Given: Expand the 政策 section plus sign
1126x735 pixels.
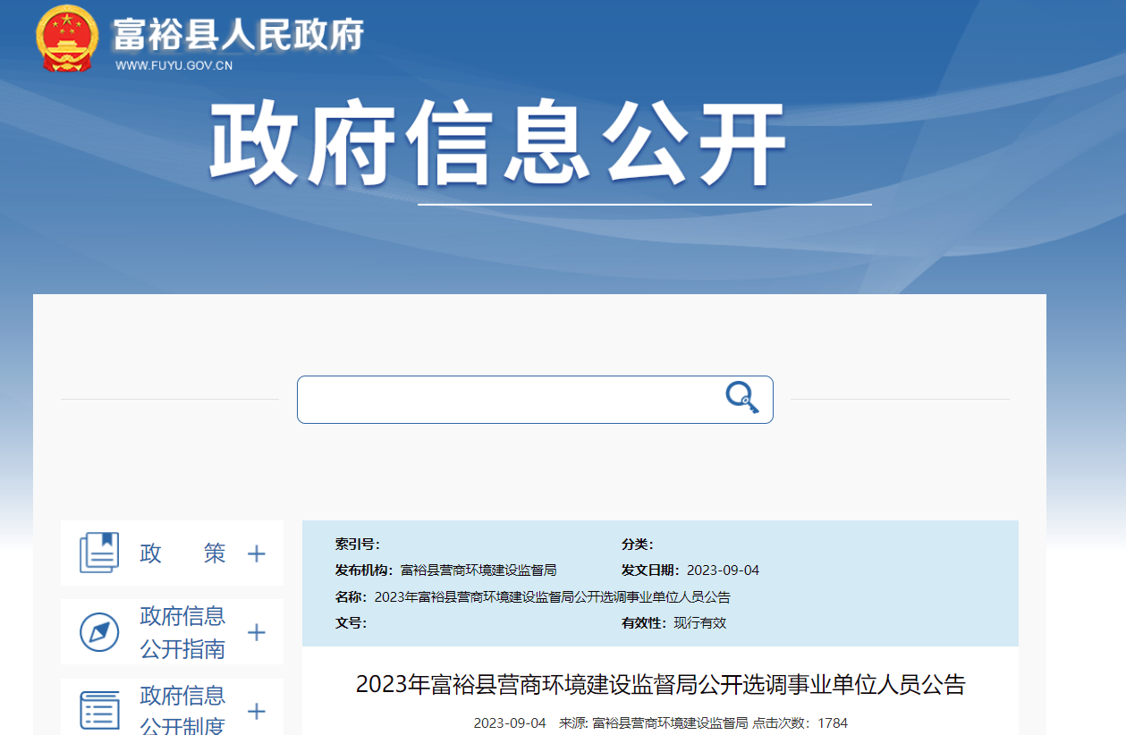Looking at the screenshot, I should pyautogui.click(x=257, y=553).
